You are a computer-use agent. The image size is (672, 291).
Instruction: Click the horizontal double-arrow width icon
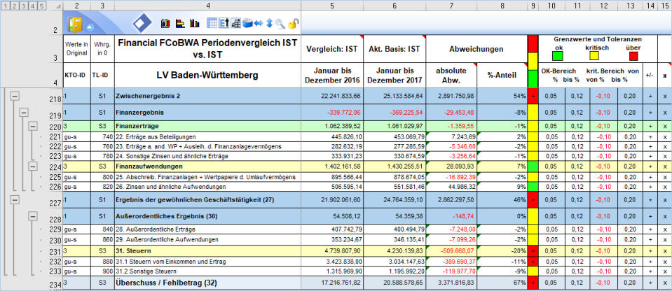pos(259,24)
